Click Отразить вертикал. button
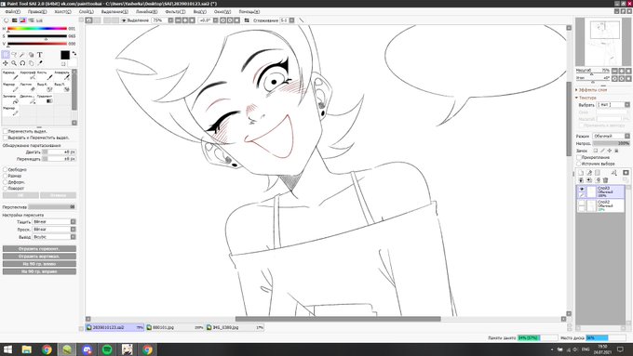The image size is (633, 356). [x=39, y=257]
